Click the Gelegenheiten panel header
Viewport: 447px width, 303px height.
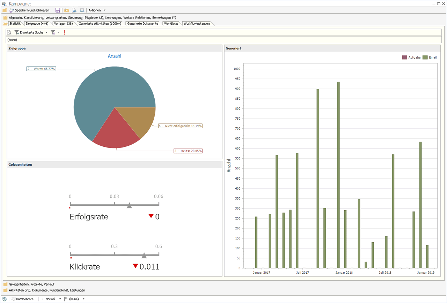tap(115, 164)
